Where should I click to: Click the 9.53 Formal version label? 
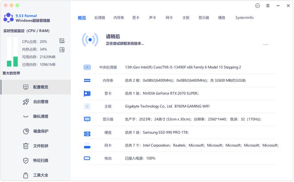coord(26,16)
